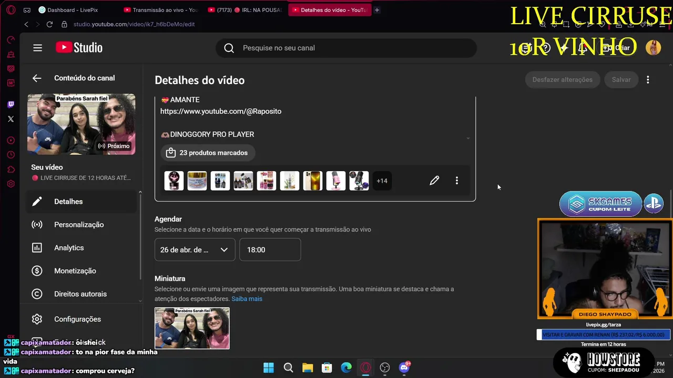Click the browser back arrow

tap(26, 24)
